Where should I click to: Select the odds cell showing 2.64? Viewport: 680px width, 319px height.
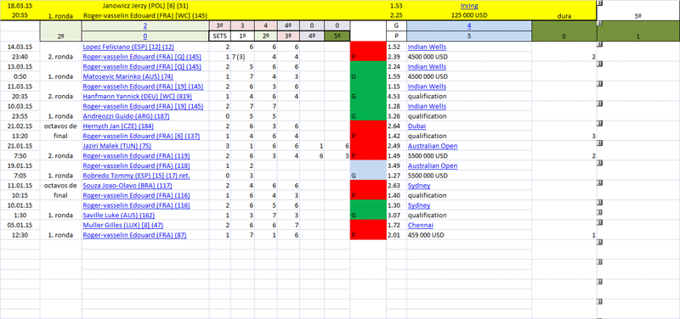pyautogui.click(x=396, y=126)
